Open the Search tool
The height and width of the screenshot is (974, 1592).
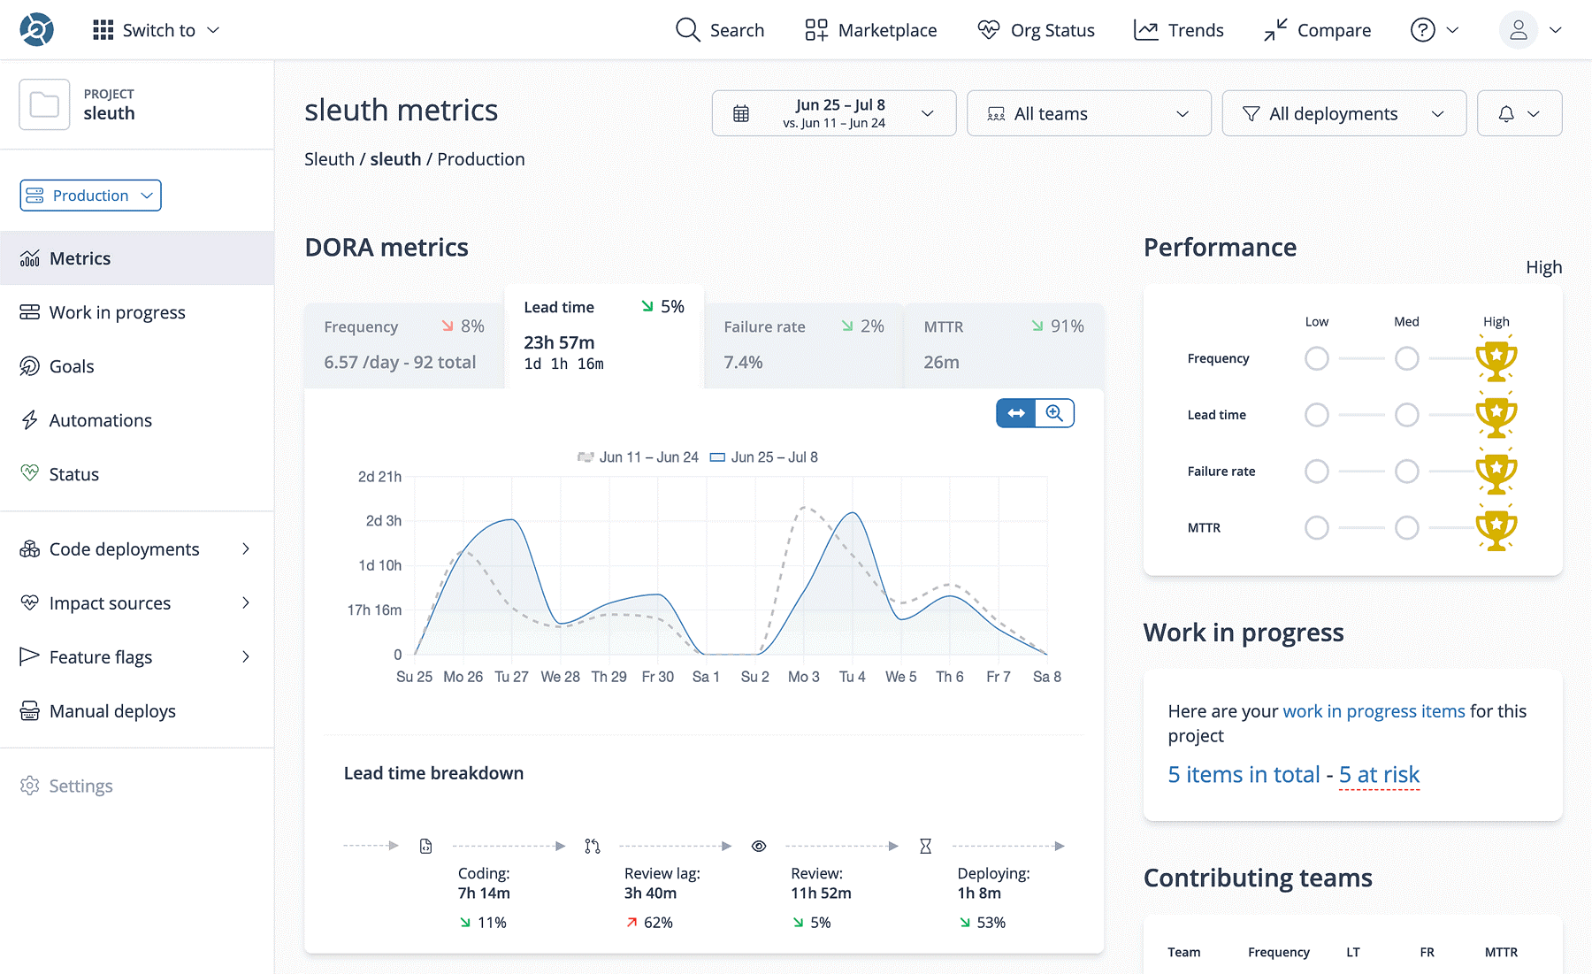(720, 30)
